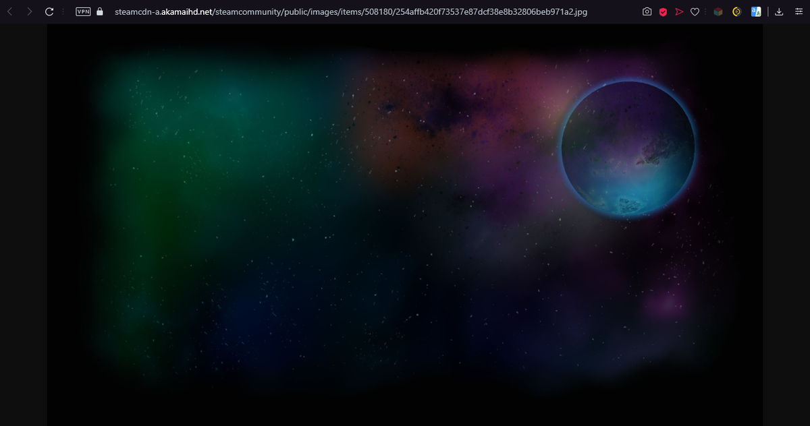Open the Easy Setup sliders menu
The image size is (810, 426).
799,11
